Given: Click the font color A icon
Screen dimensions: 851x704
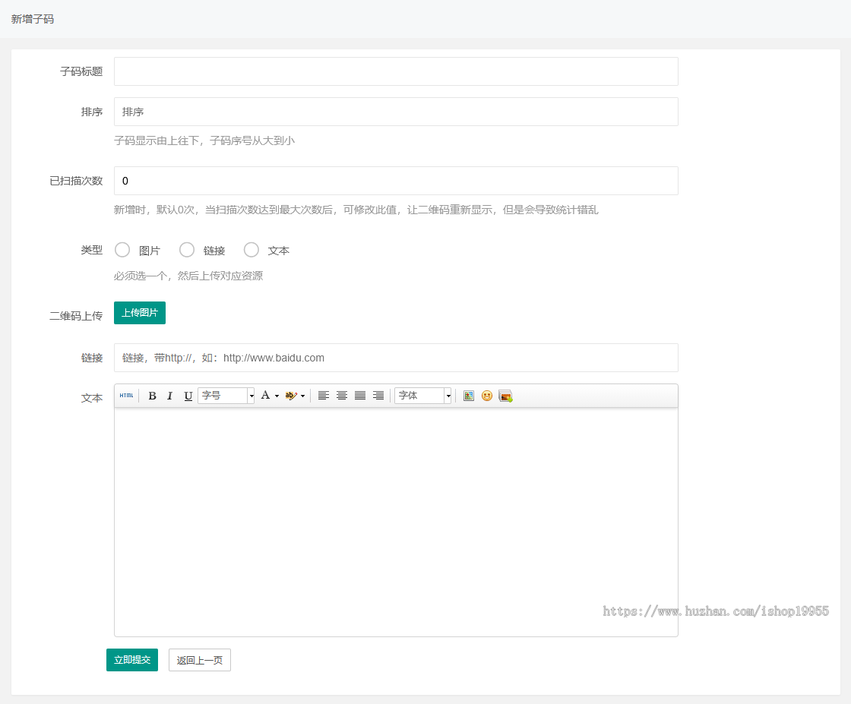Looking at the screenshot, I should (265, 396).
